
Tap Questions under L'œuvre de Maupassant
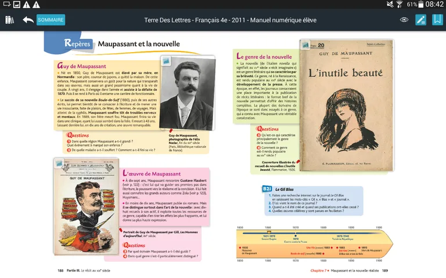(x=134, y=245)
